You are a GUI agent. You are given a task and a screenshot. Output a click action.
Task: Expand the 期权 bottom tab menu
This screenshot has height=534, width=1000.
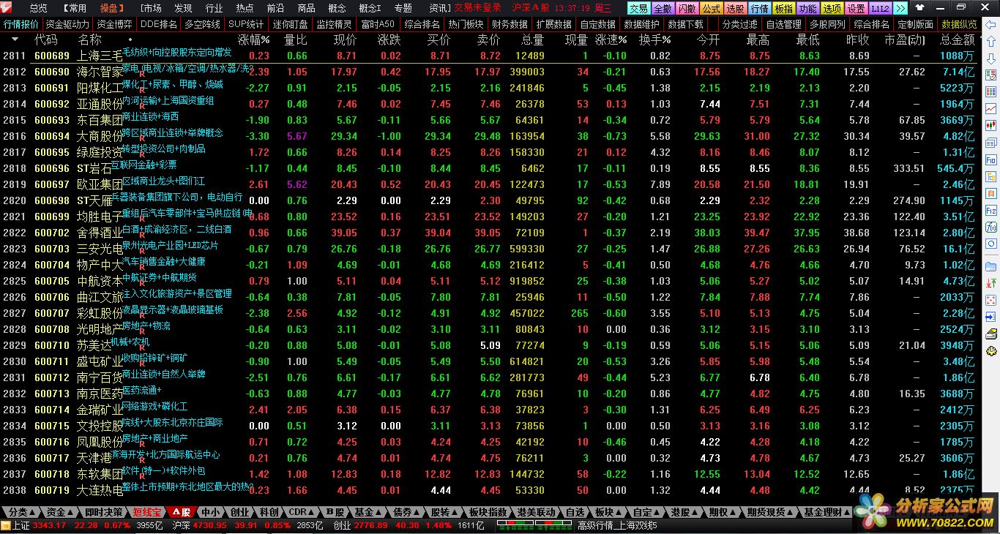tap(733, 513)
